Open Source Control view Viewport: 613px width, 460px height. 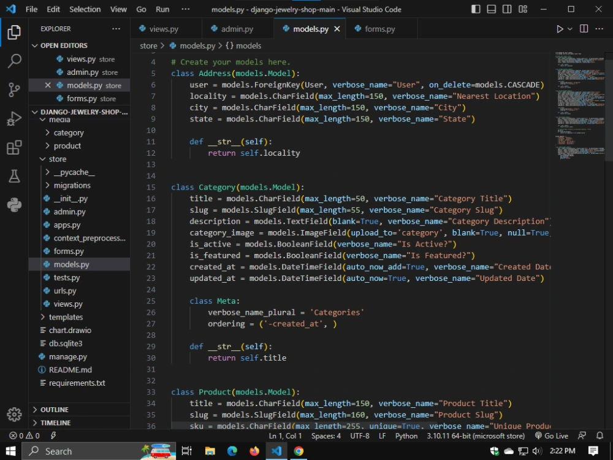[14, 90]
